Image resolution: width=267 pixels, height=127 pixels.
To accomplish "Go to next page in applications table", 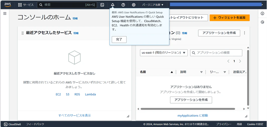I will pos(240,61).
